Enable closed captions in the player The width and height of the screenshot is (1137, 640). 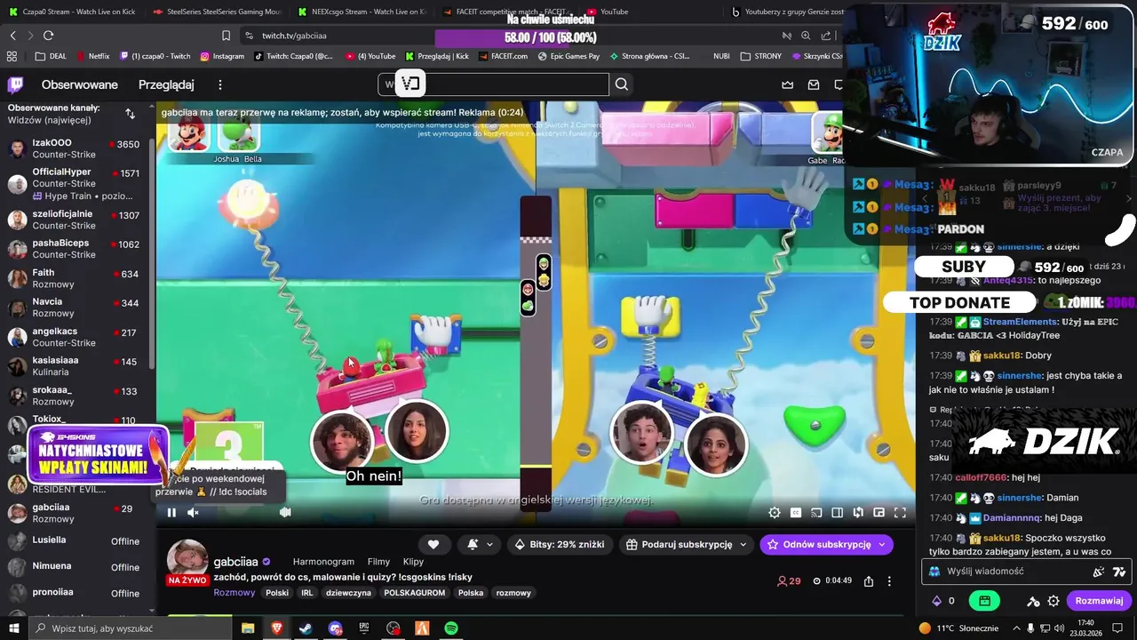795,512
